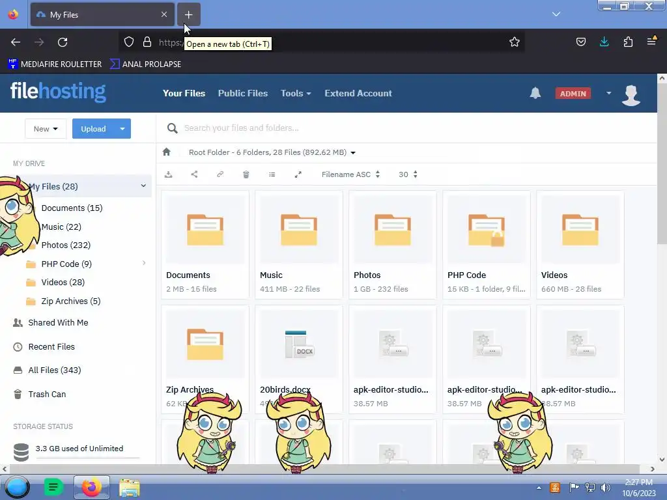Open the locked PHP Code folder tile
The width and height of the screenshot is (667, 500).
click(486, 245)
